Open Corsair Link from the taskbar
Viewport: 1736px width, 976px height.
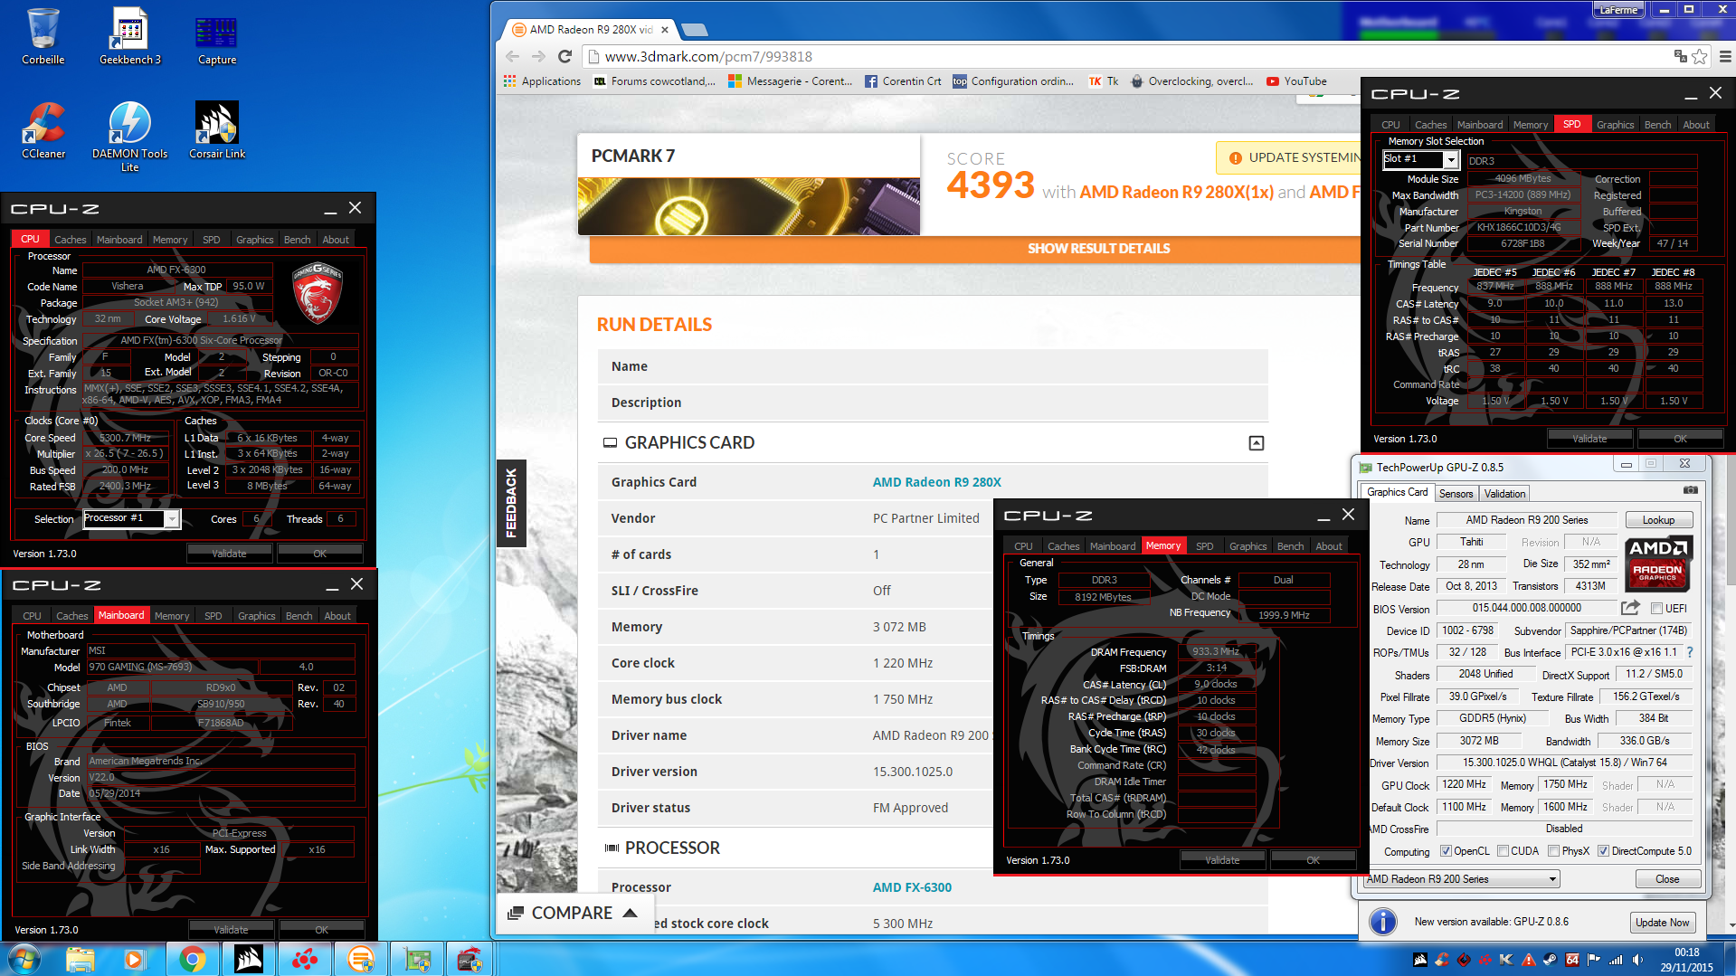tap(248, 959)
